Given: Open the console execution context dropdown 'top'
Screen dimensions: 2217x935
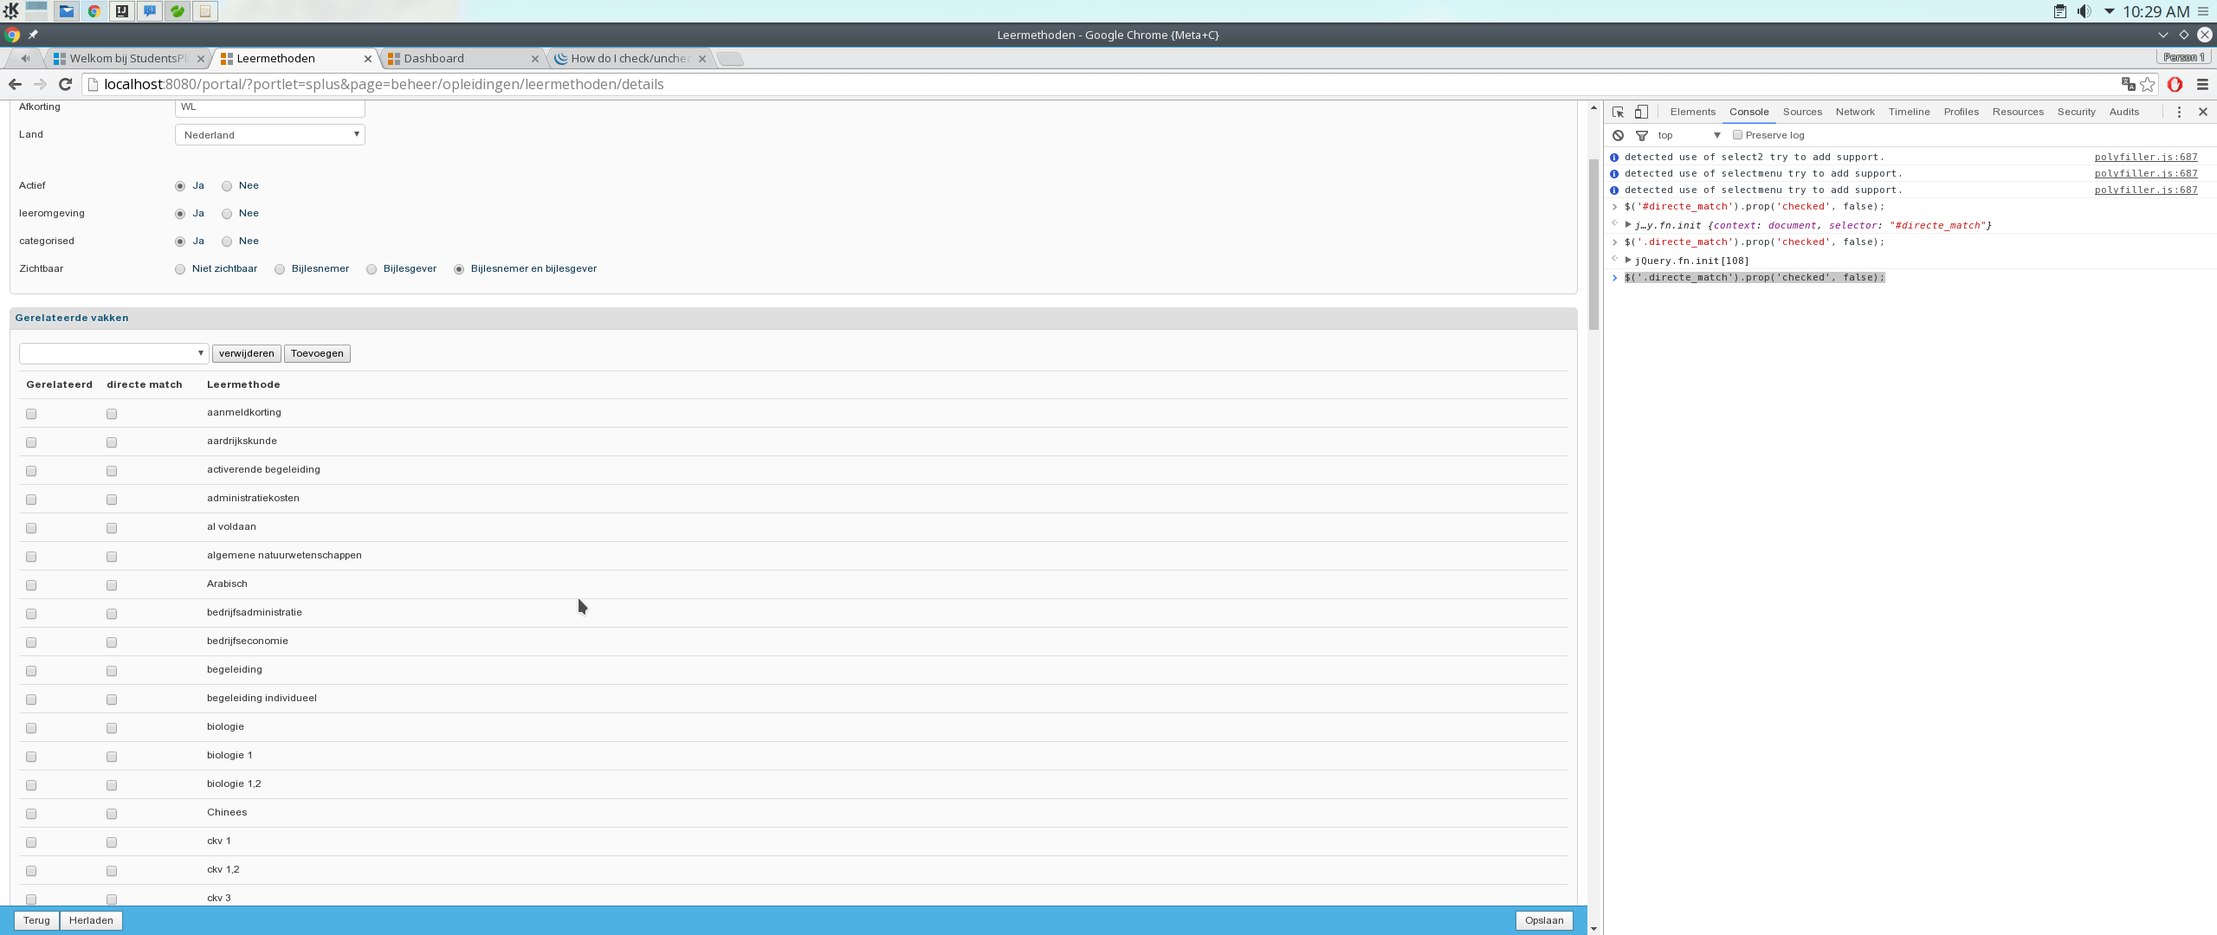Looking at the screenshot, I should point(1689,135).
